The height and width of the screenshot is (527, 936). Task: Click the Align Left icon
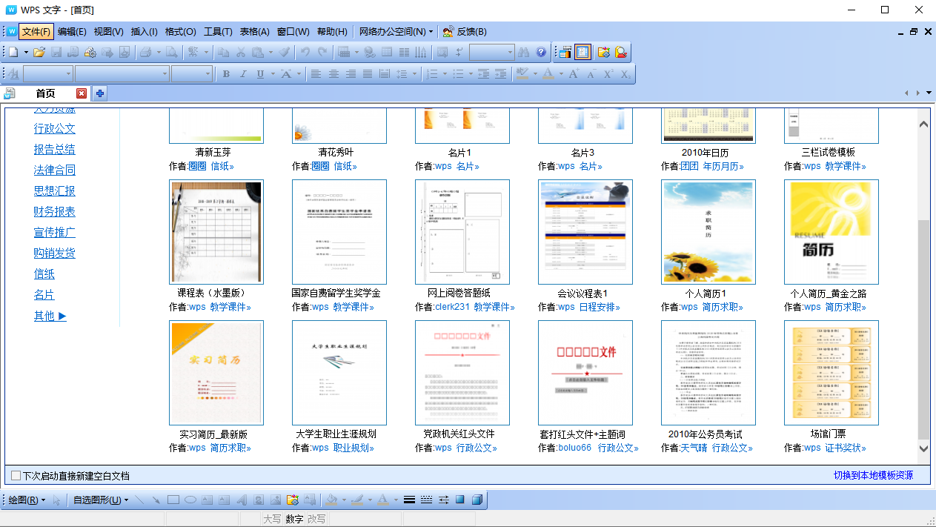[x=316, y=74]
